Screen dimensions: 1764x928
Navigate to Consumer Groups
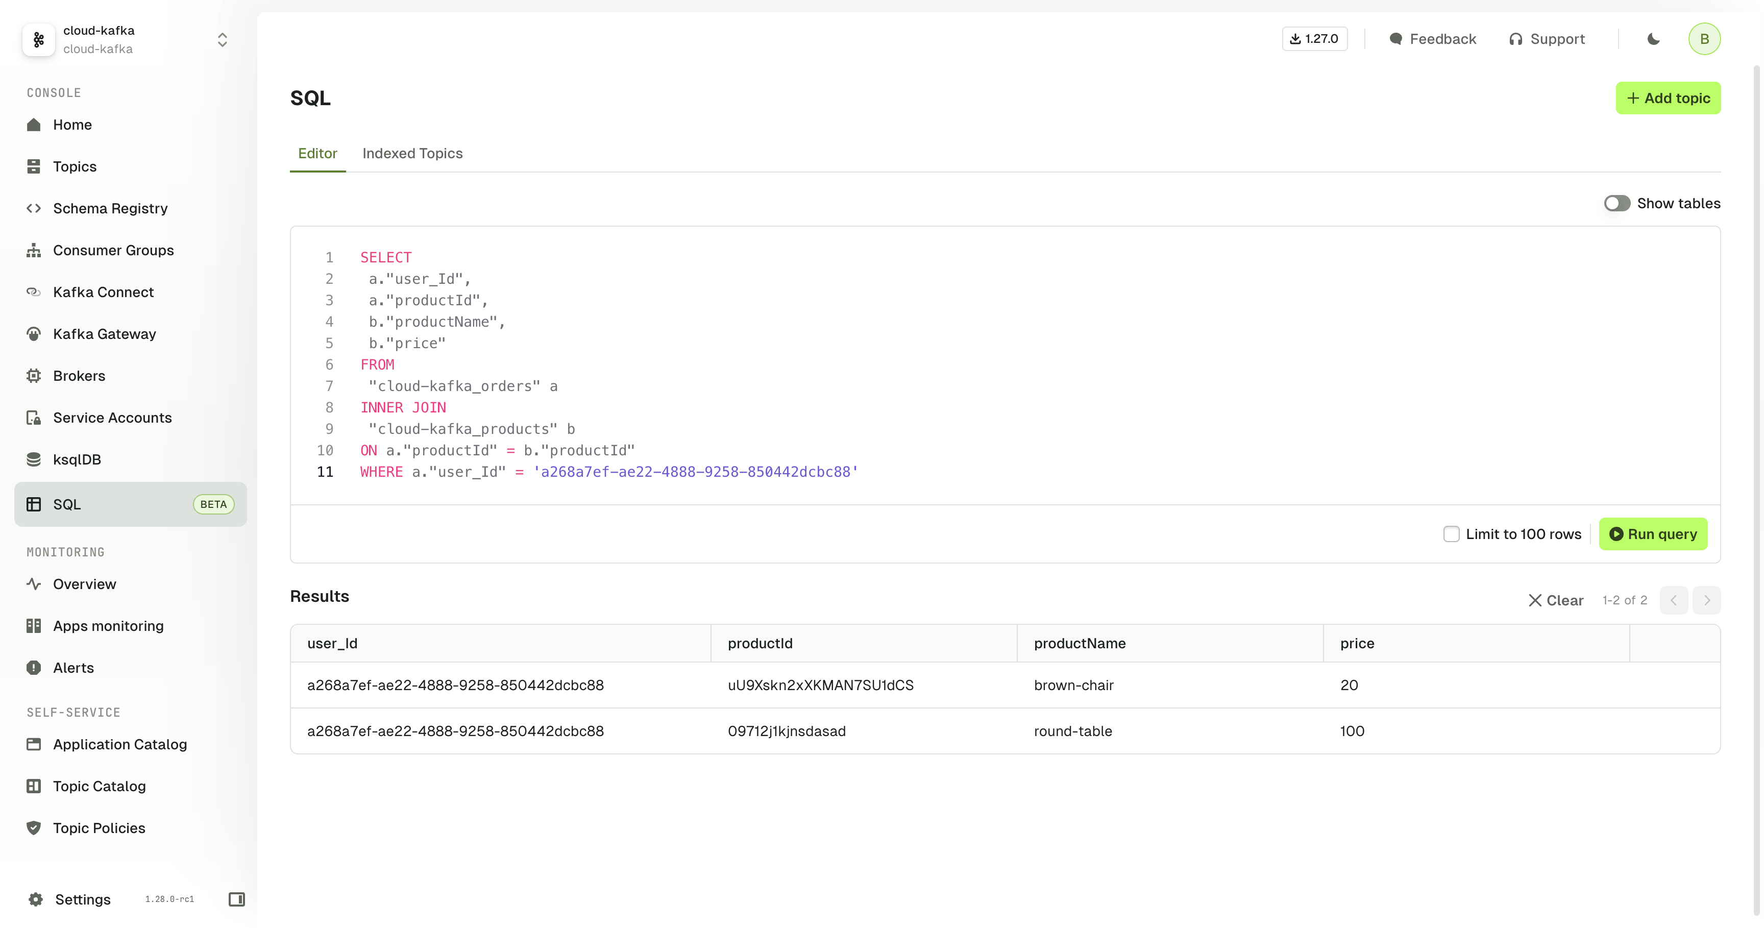coord(130,250)
